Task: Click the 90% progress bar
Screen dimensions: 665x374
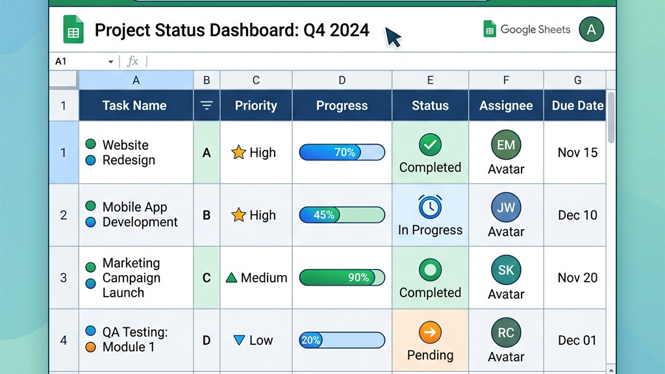Action: [x=342, y=278]
